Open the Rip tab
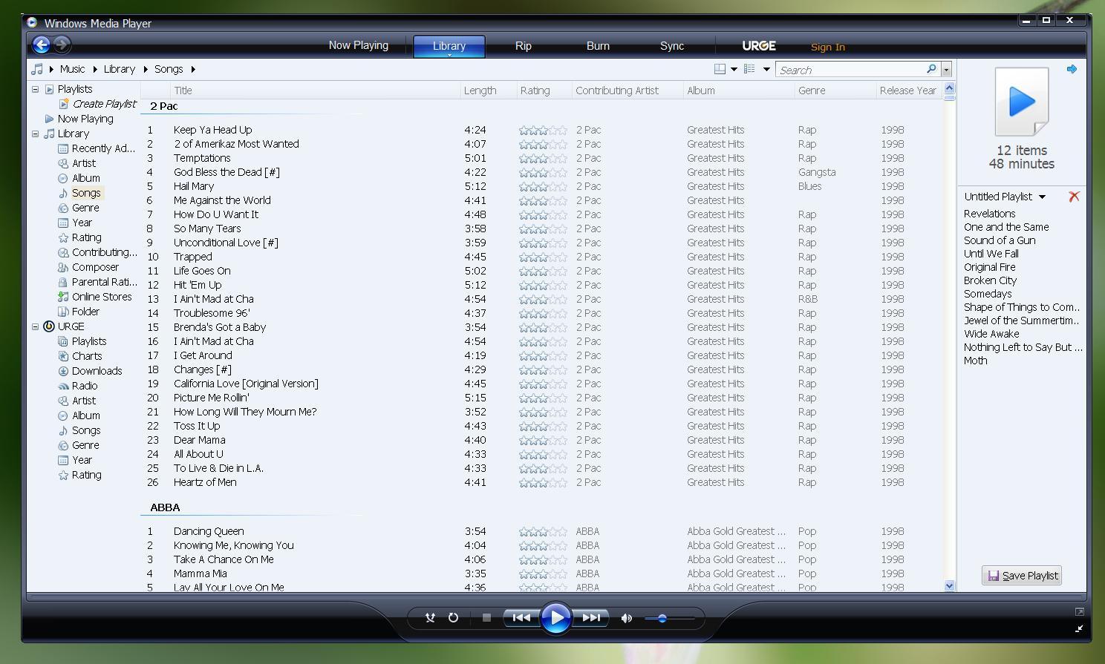The height and width of the screenshot is (664, 1105). tap(524, 45)
